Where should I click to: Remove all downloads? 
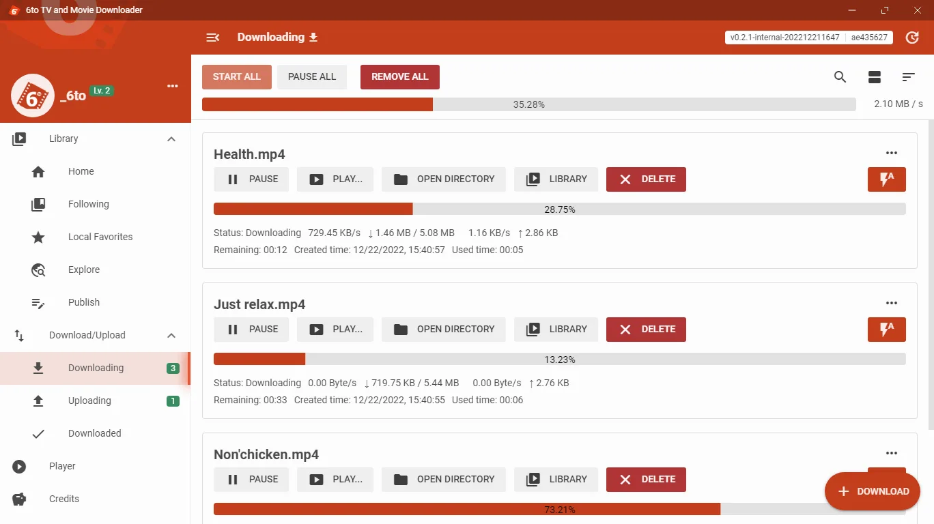click(400, 77)
